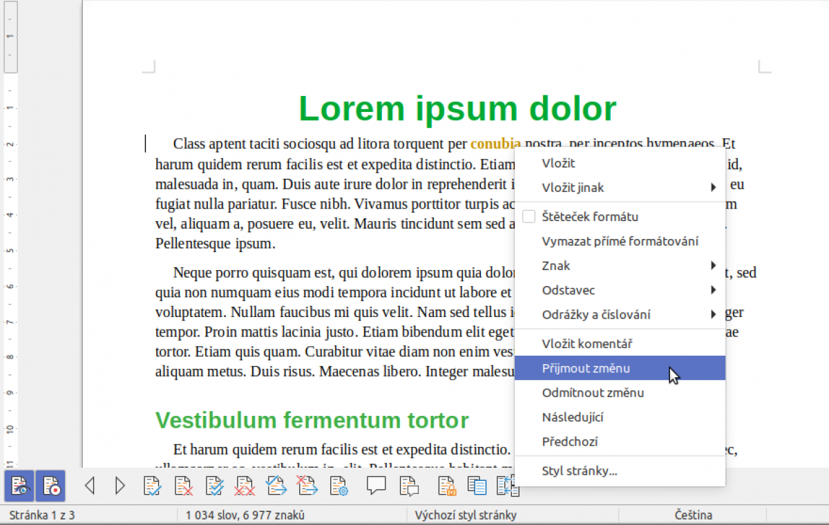Expand Odstavec submenu

point(620,290)
